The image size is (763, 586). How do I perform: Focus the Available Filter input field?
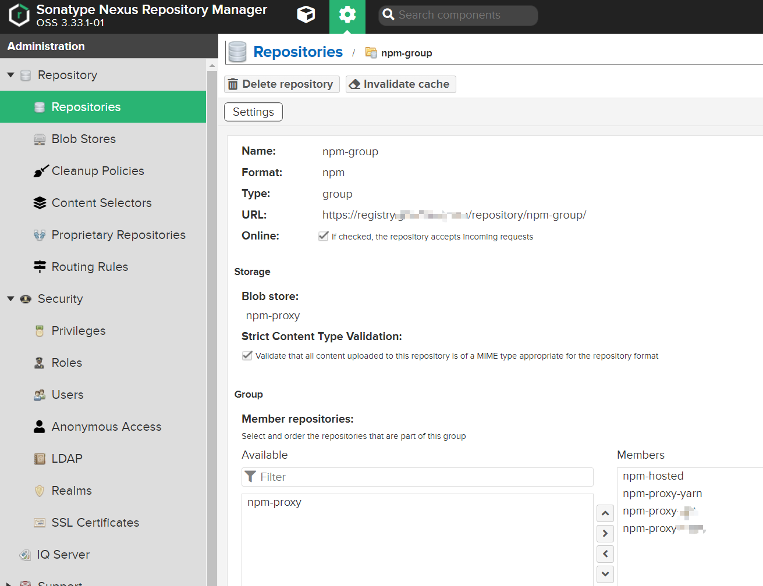[x=417, y=477]
